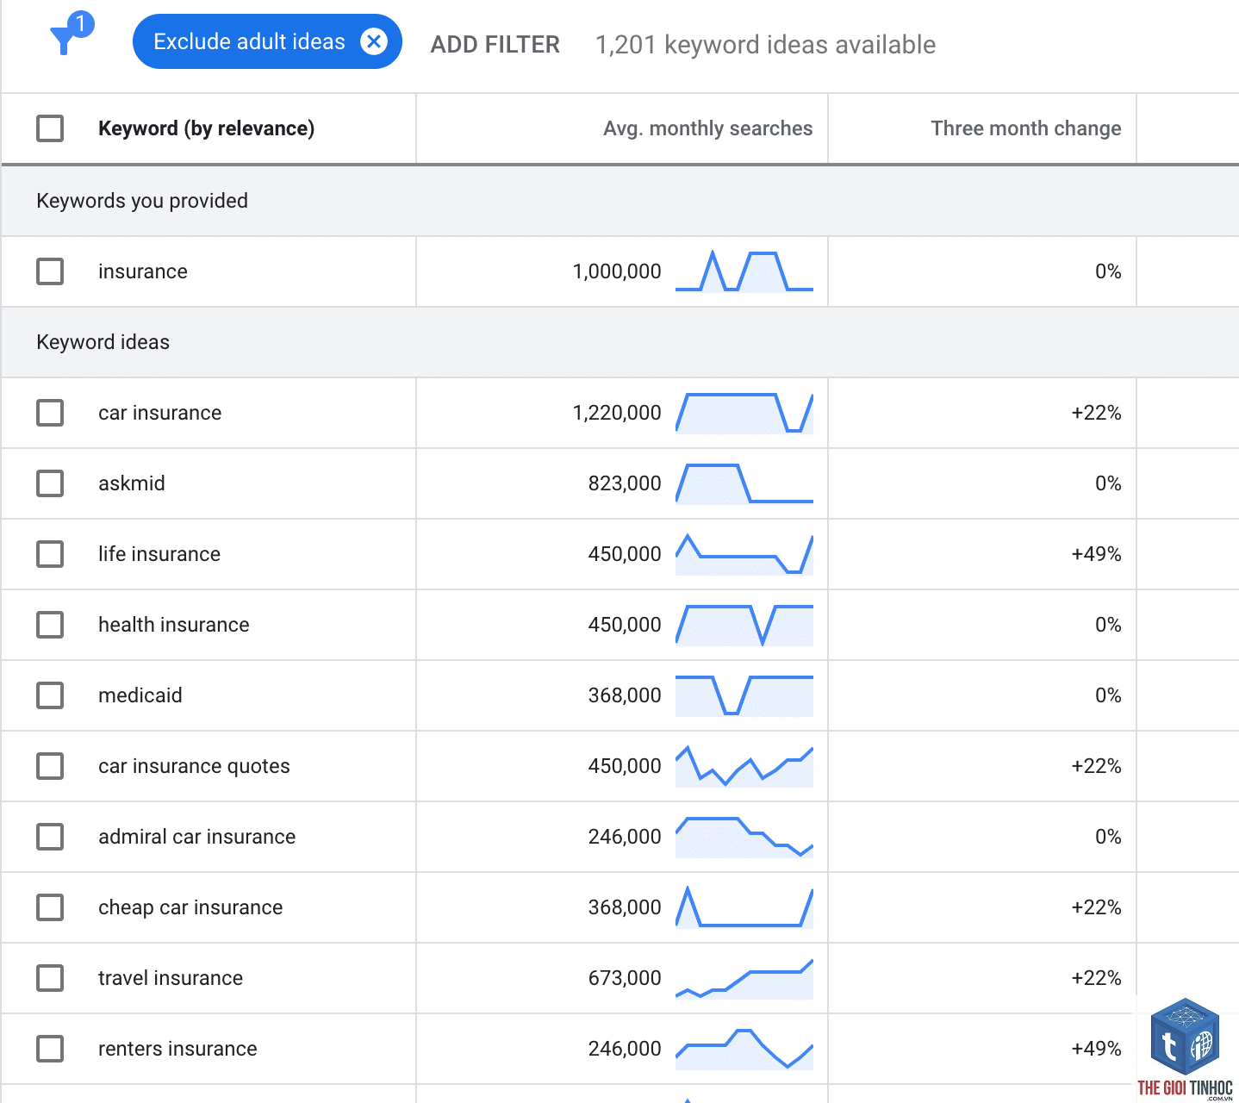Check the insurance keyword checkbox
Viewport: 1239px width, 1103px height.
click(x=50, y=271)
